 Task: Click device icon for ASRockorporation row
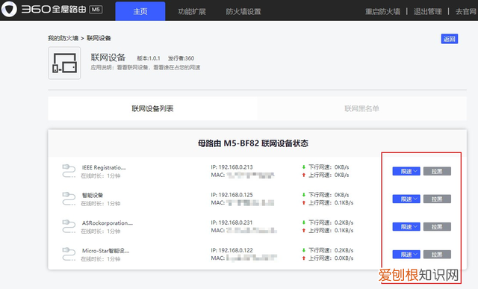tap(69, 226)
